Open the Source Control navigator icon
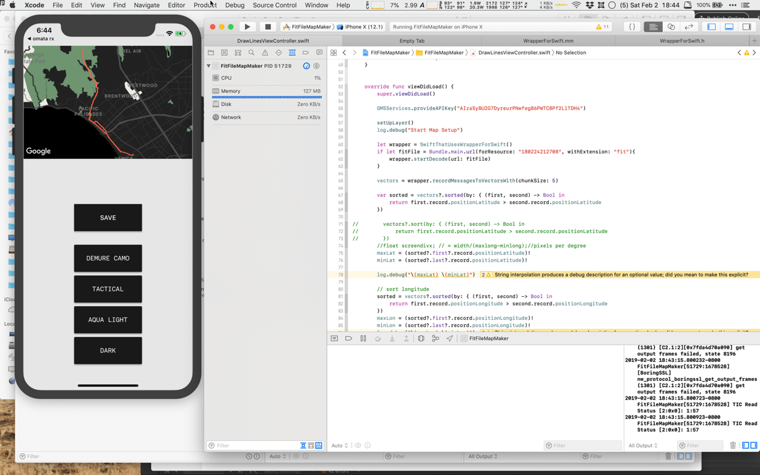 [x=225, y=53]
